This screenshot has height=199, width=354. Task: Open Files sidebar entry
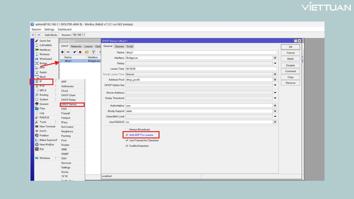pos(42,108)
